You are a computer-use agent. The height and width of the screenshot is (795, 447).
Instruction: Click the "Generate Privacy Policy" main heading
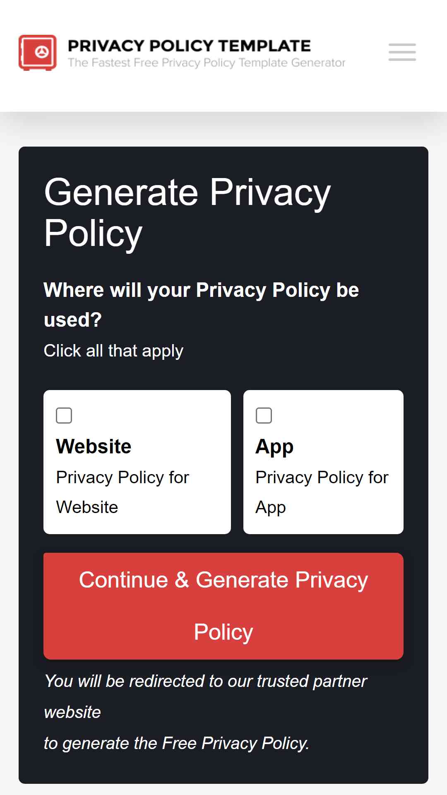click(187, 212)
